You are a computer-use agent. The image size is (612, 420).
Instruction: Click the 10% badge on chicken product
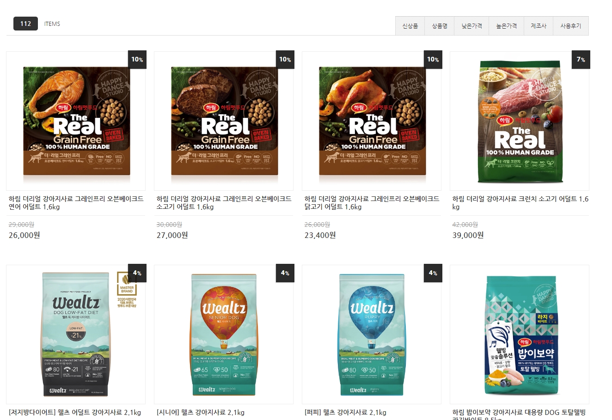433,60
